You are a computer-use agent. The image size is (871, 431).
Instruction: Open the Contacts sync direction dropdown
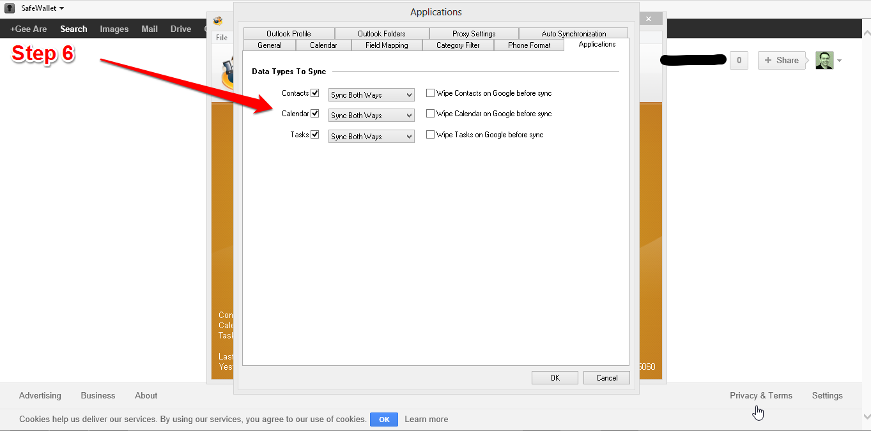coord(371,95)
